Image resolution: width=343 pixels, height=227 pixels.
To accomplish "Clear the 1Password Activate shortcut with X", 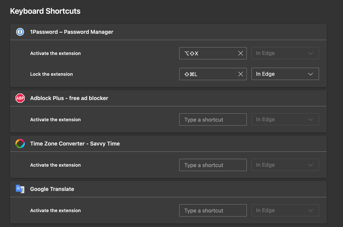I will 240,53.
